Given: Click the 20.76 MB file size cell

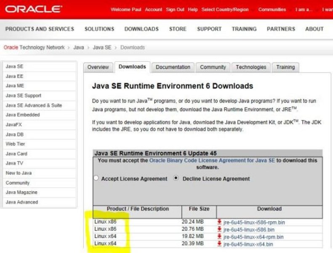Looking at the screenshot, I should tap(193, 229).
